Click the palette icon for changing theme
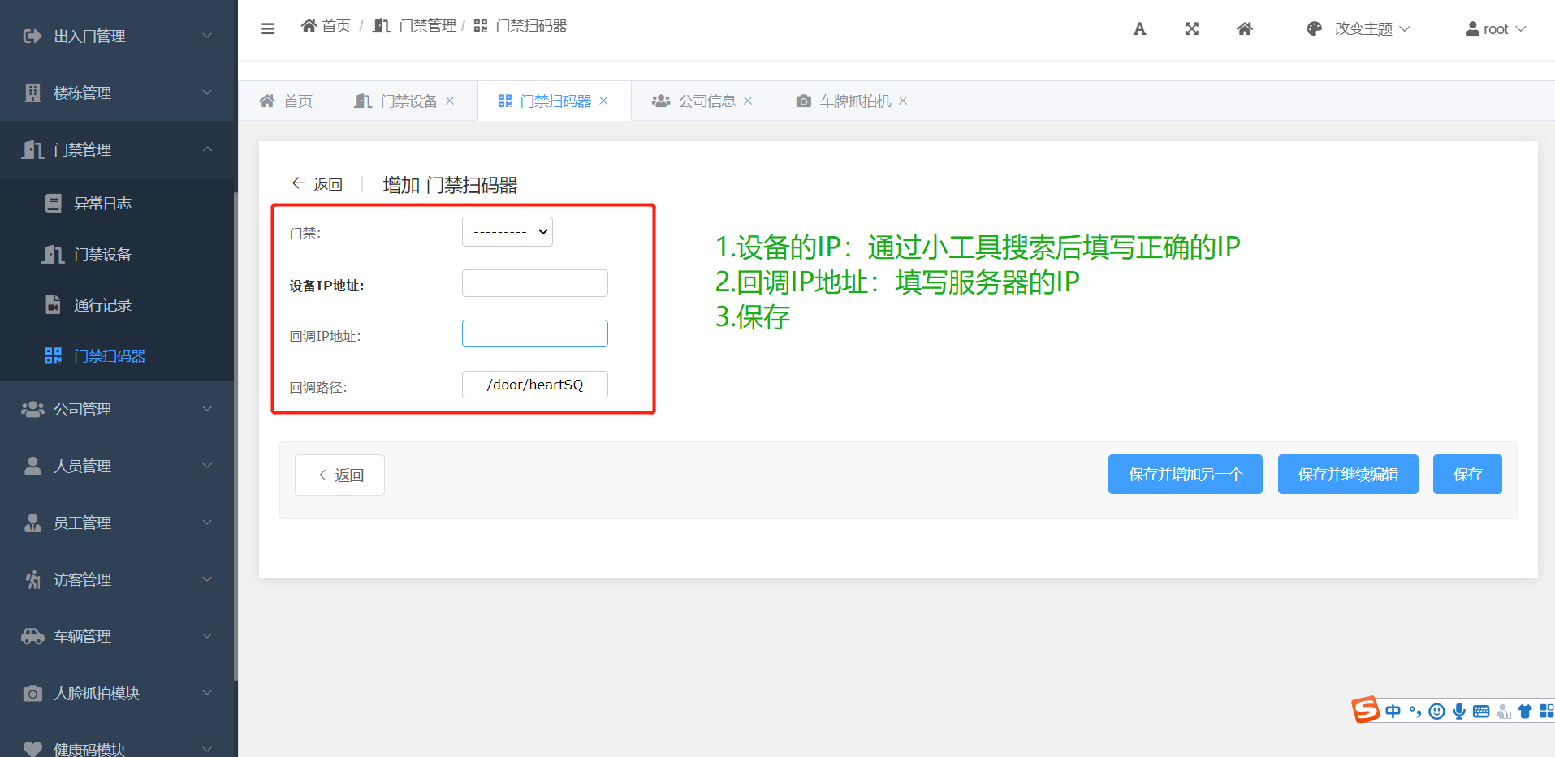1555x757 pixels. [x=1314, y=29]
